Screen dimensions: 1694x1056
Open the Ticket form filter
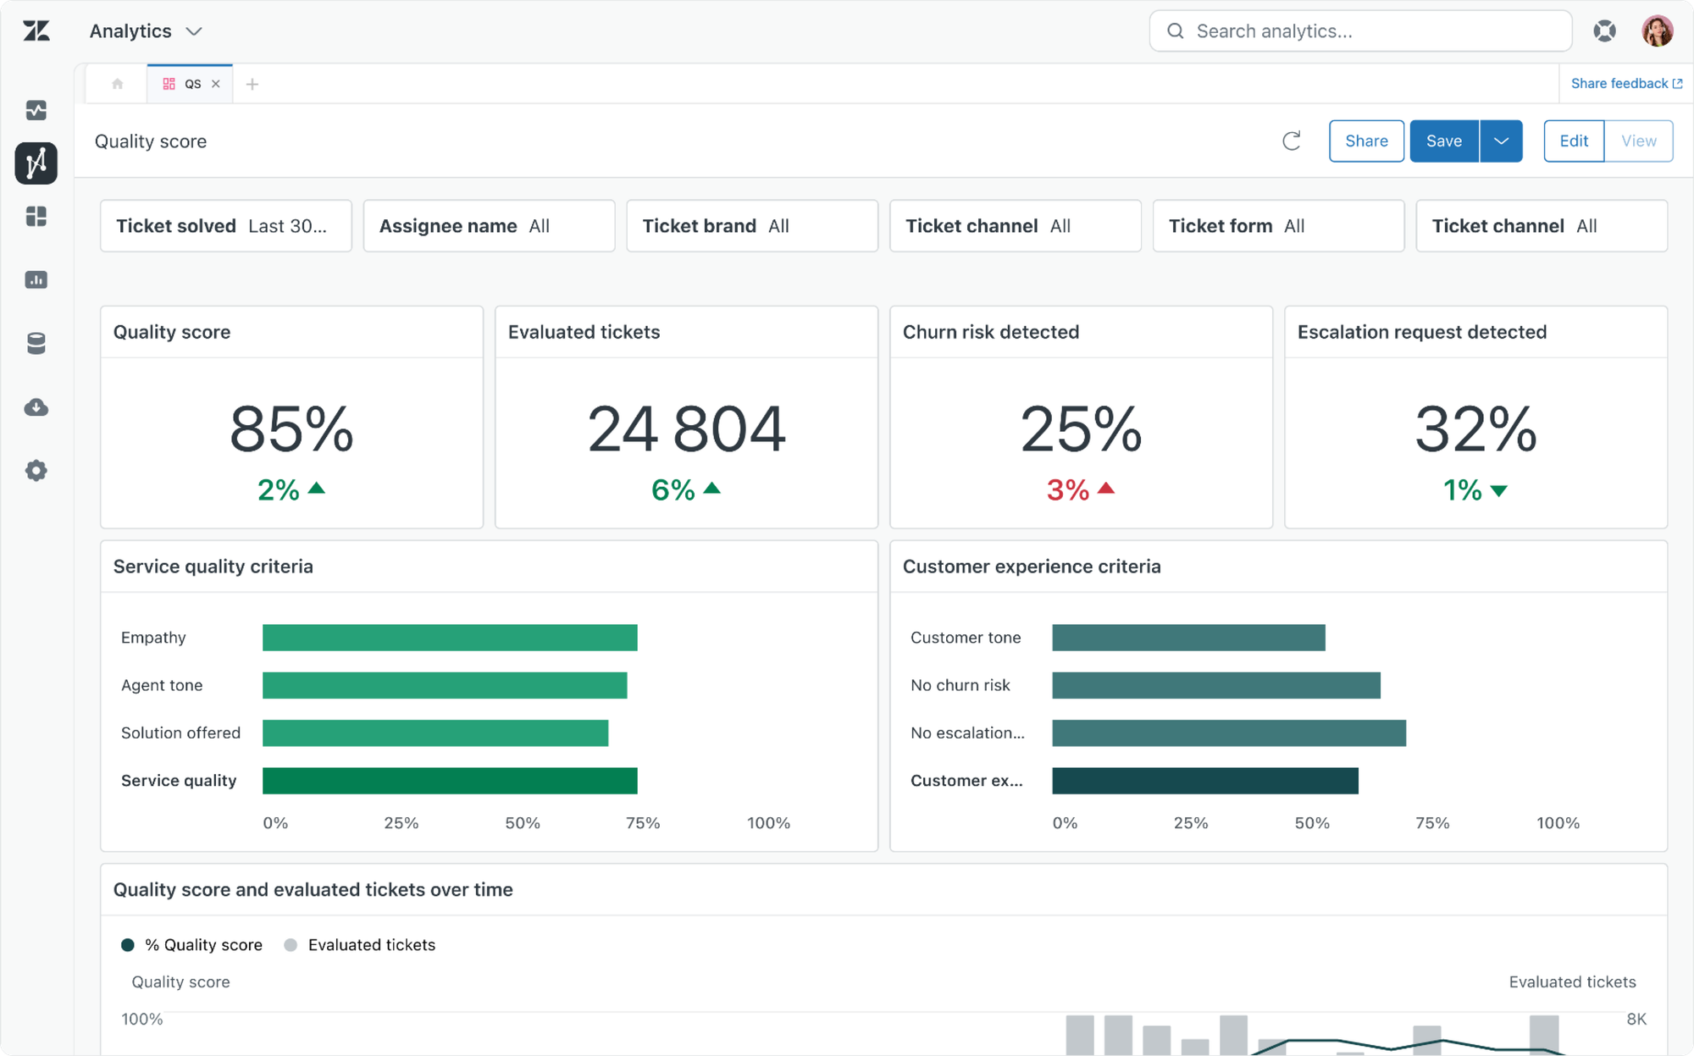pyautogui.click(x=1279, y=226)
